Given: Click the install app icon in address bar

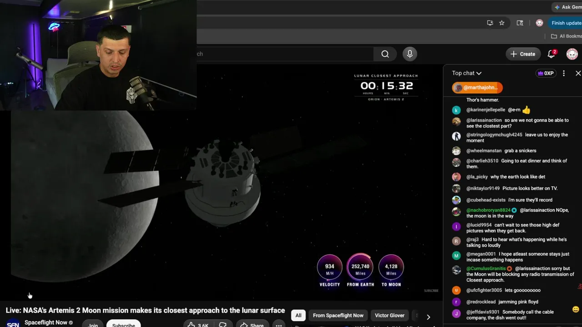Looking at the screenshot, I should coord(490,23).
